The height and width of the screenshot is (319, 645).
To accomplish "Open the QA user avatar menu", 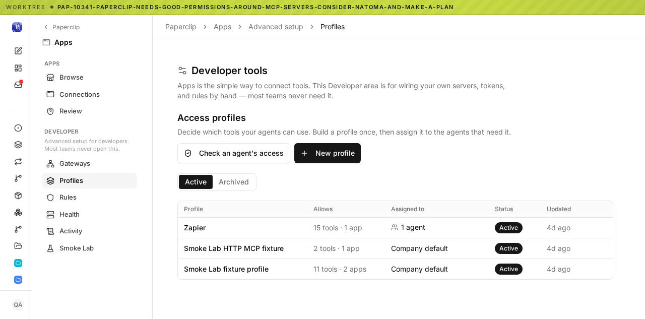I will click(18, 305).
